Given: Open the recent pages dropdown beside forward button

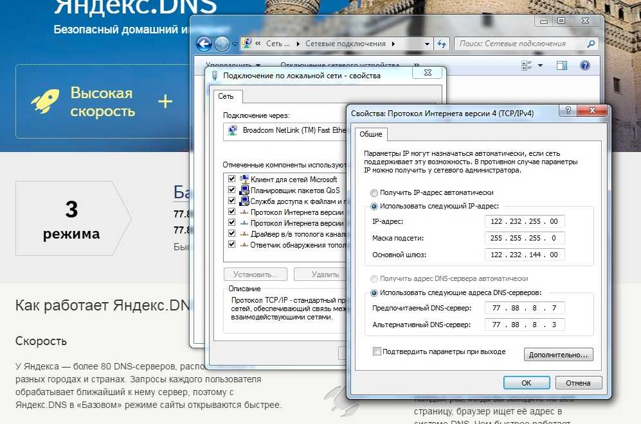Looking at the screenshot, I should point(235,44).
